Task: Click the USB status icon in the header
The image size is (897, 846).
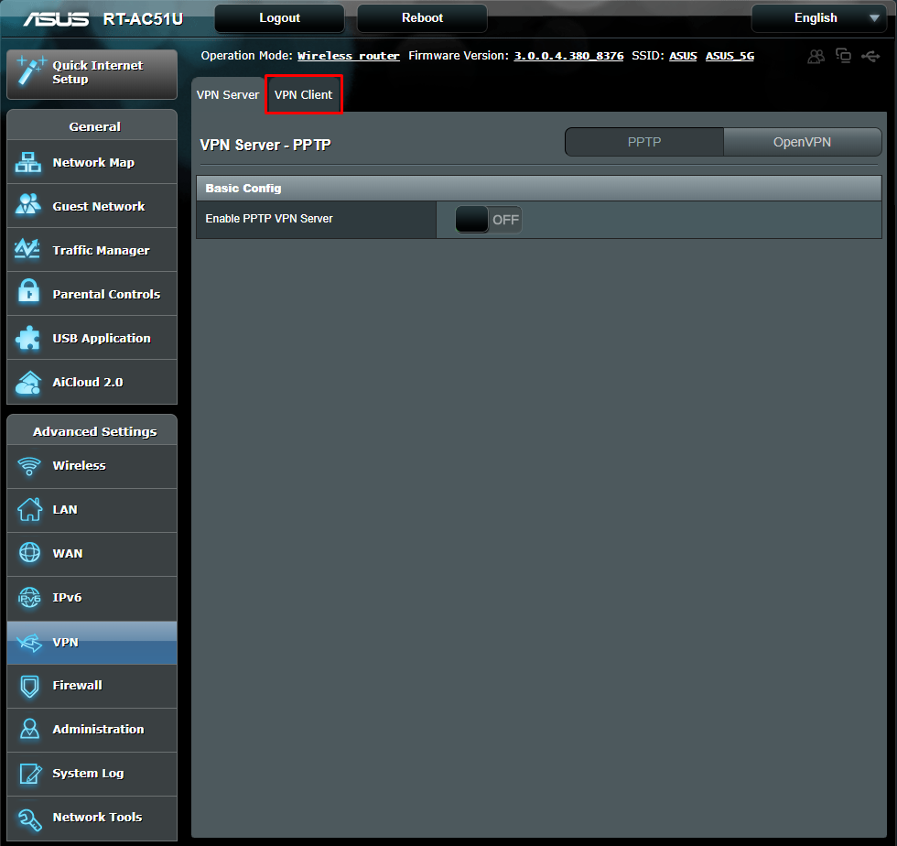Action: (870, 56)
